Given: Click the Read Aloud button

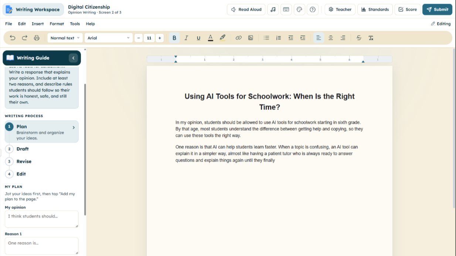Looking at the screenshot, I should click(246, 10).
